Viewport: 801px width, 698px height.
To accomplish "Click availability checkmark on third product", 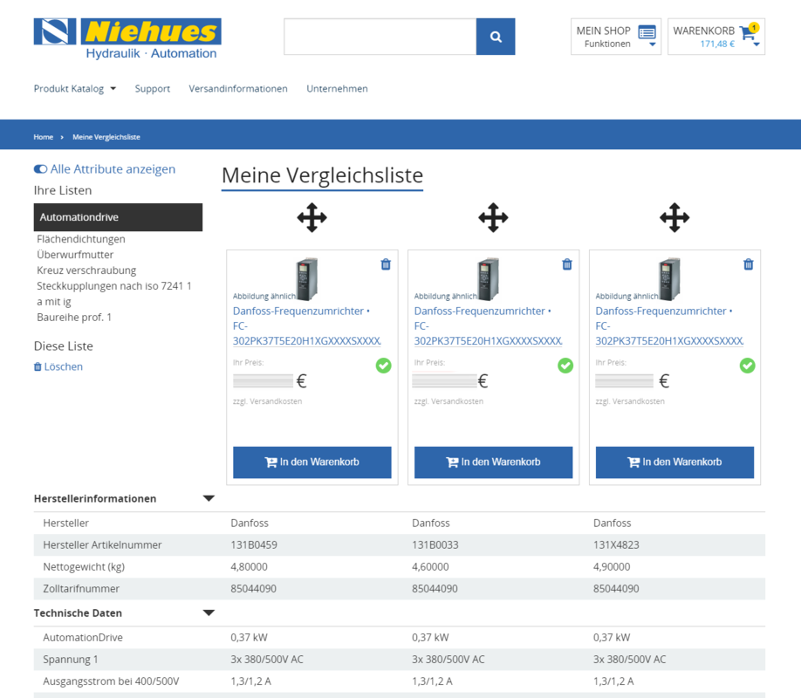I will click(x=748, y=366).
